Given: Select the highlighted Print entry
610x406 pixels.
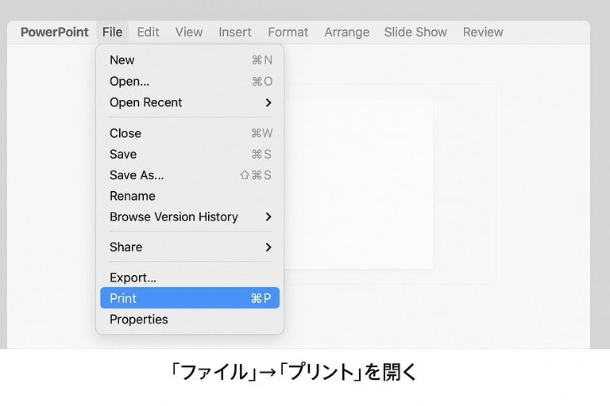Looking at the screenshot, I should [190, 298].
